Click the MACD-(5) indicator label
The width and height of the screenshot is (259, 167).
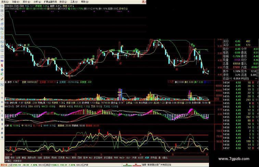9,107
